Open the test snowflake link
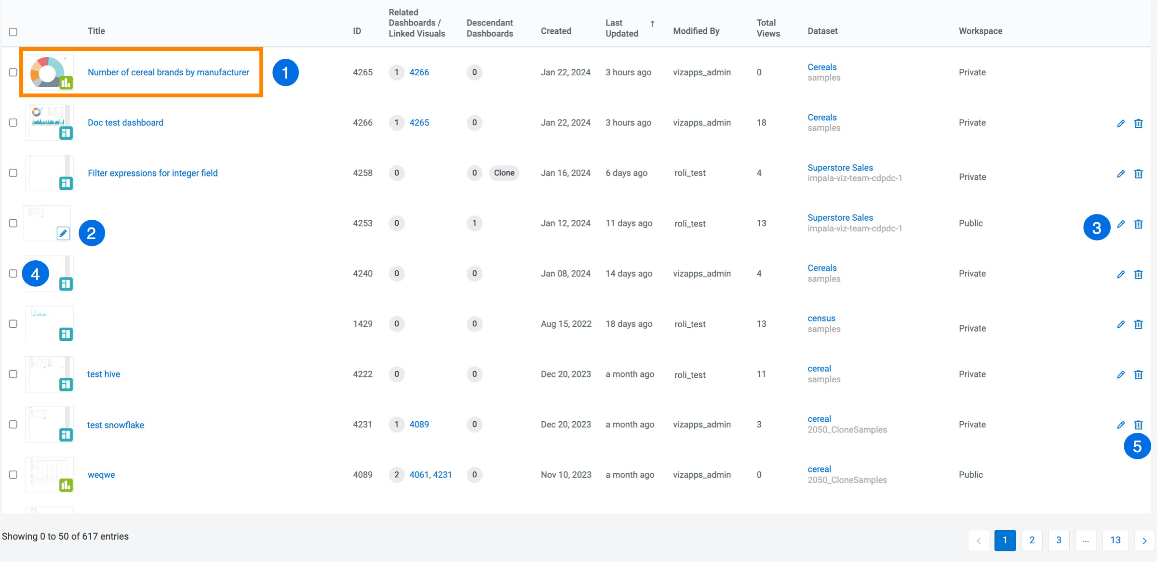This screenshot has height=562, width=1157. 116,425
